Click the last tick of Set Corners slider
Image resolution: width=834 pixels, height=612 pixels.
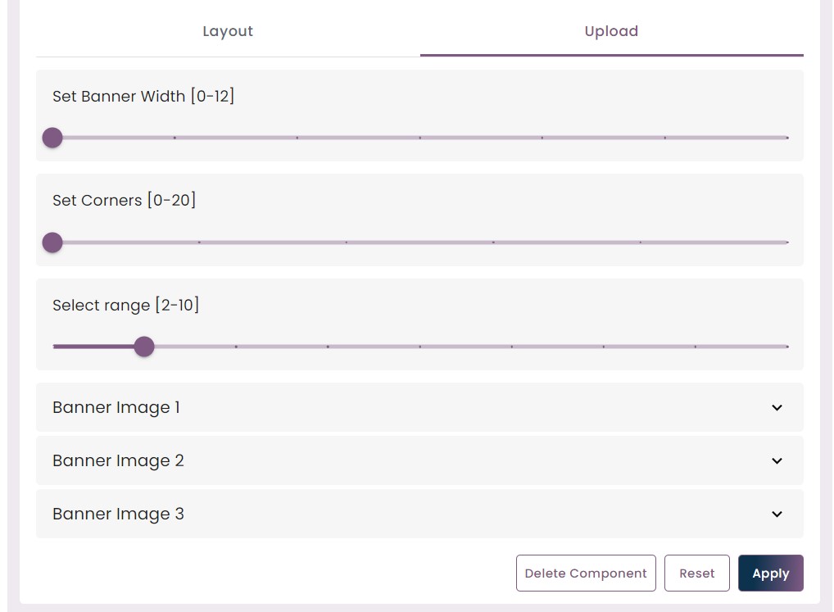pos(787,243)
